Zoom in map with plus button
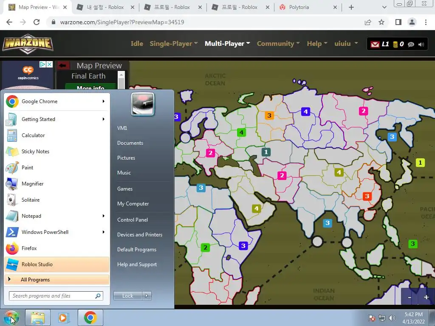The height and width of the screenshot is (326, 435). point(426,297)
